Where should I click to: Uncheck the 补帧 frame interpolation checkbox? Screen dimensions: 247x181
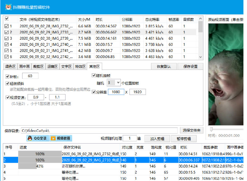(7, 76)
